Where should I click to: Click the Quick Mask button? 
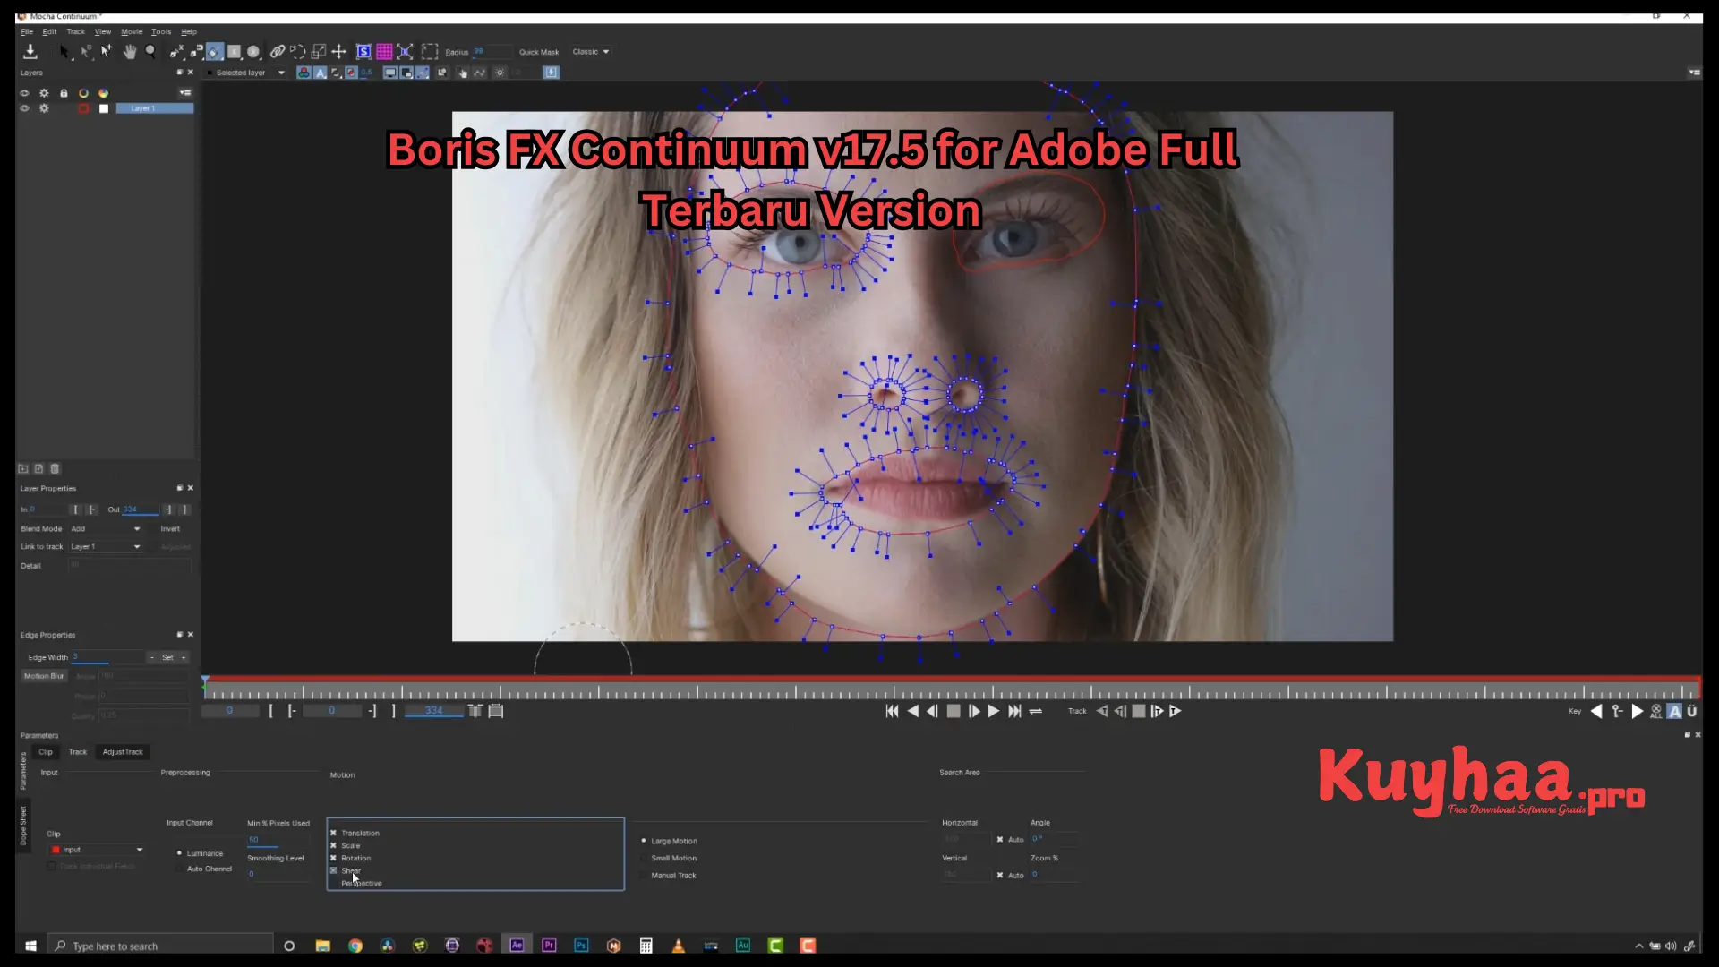[539, 52]
